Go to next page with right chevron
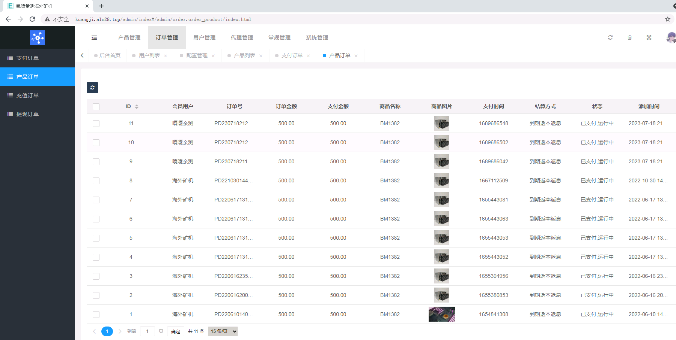Viewport: 676px width, 340px height. click(x=120, y=331)
